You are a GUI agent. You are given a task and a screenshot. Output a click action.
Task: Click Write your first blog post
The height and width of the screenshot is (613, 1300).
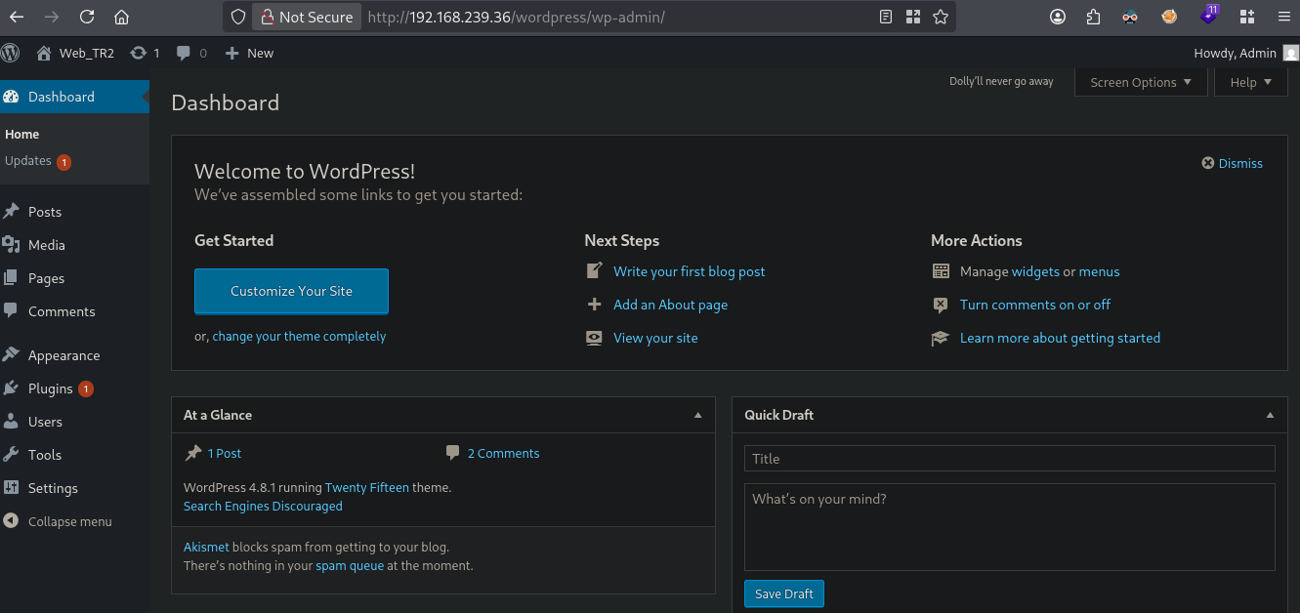(690, 271)
